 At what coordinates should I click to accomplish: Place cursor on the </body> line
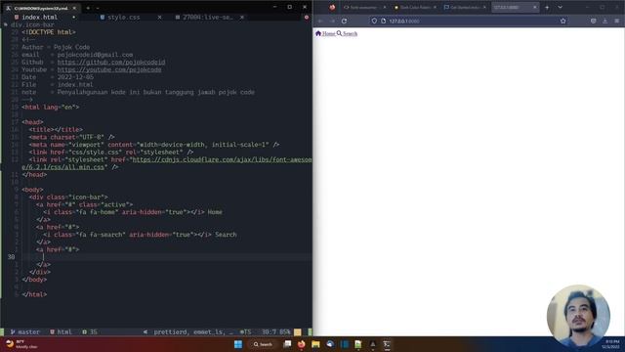[34, 280]
